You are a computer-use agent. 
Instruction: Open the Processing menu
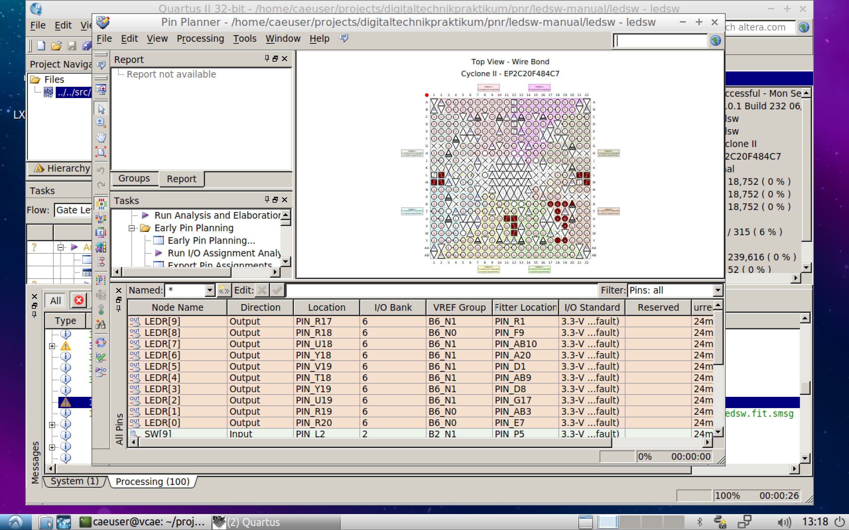click(x=200, y=38)
